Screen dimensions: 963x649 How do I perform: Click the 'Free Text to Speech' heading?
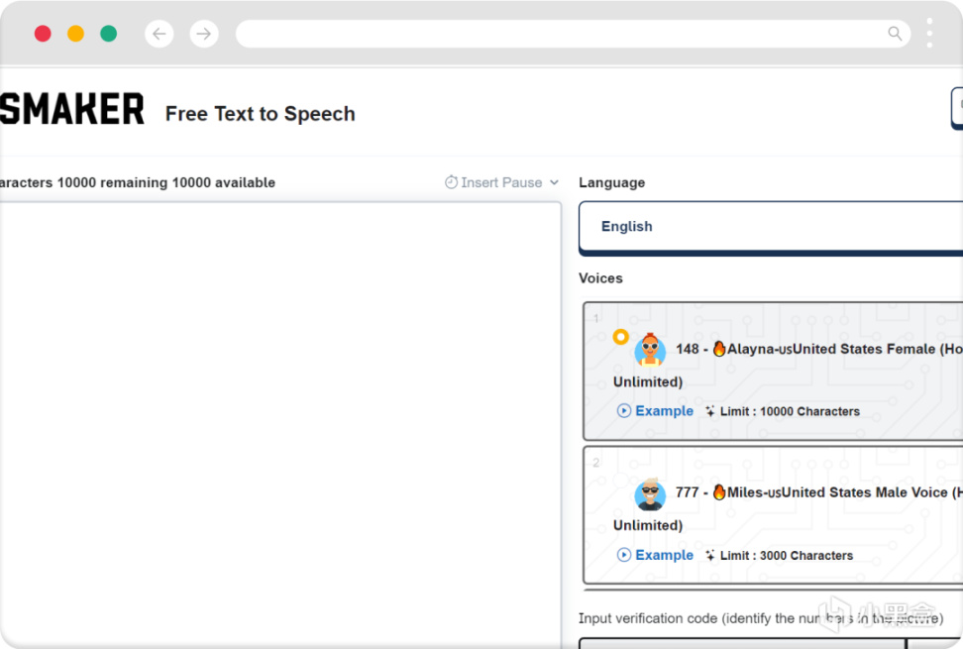(x=261, y=114)
